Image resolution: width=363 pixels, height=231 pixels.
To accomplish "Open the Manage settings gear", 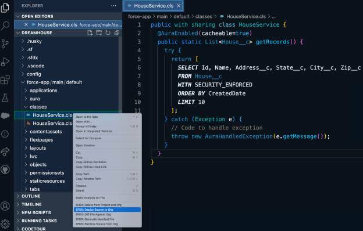I will (5, 223).
